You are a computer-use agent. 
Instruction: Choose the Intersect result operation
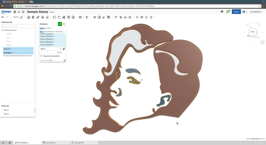tap(59, 32)
